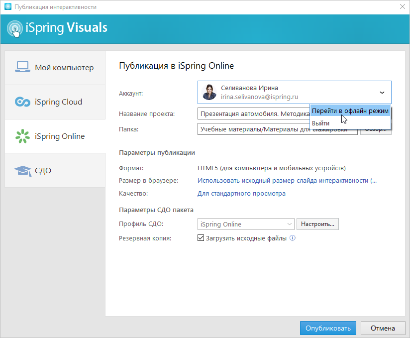The width and height of the screenshot is (410, 338).
Task: Switch to iSpring Cloud tab
Action: click(55, 102)
